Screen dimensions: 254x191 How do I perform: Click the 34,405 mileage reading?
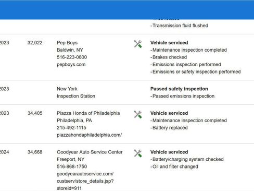[35, 113]
